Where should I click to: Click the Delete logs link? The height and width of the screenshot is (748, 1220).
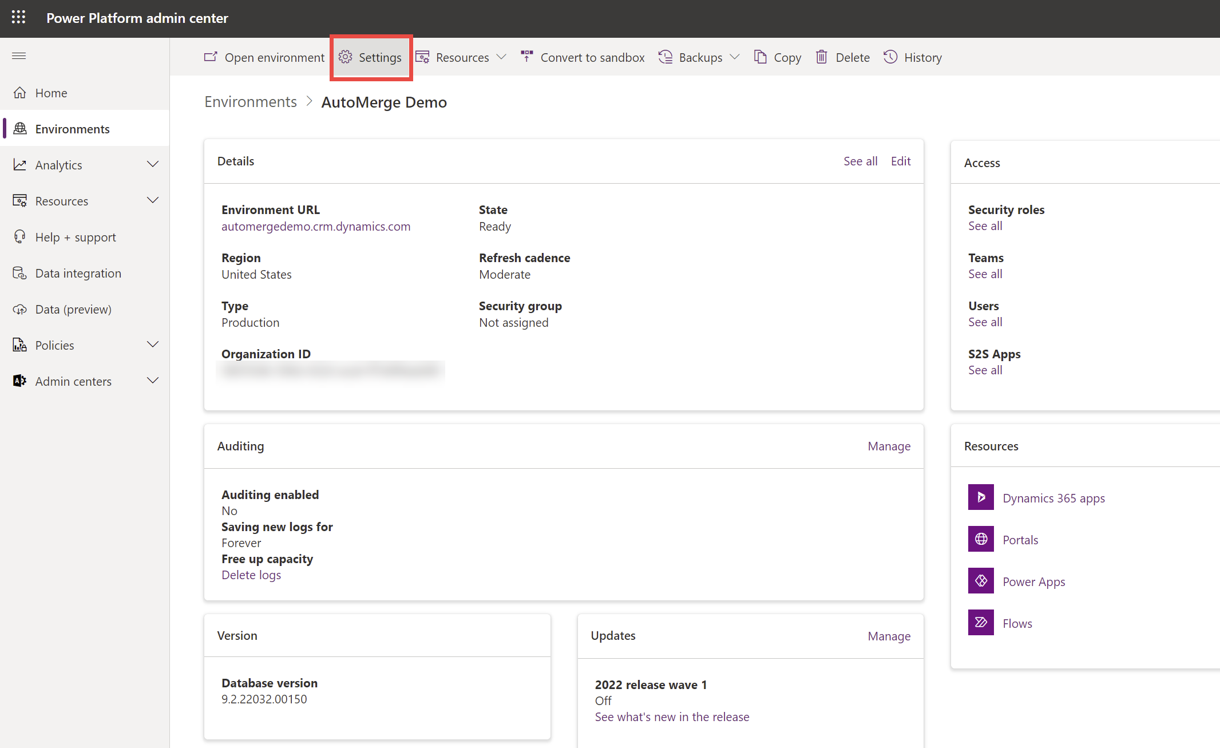[251, 575]
